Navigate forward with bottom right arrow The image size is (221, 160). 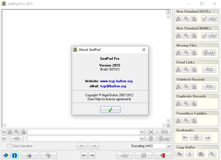pos(92,156)
